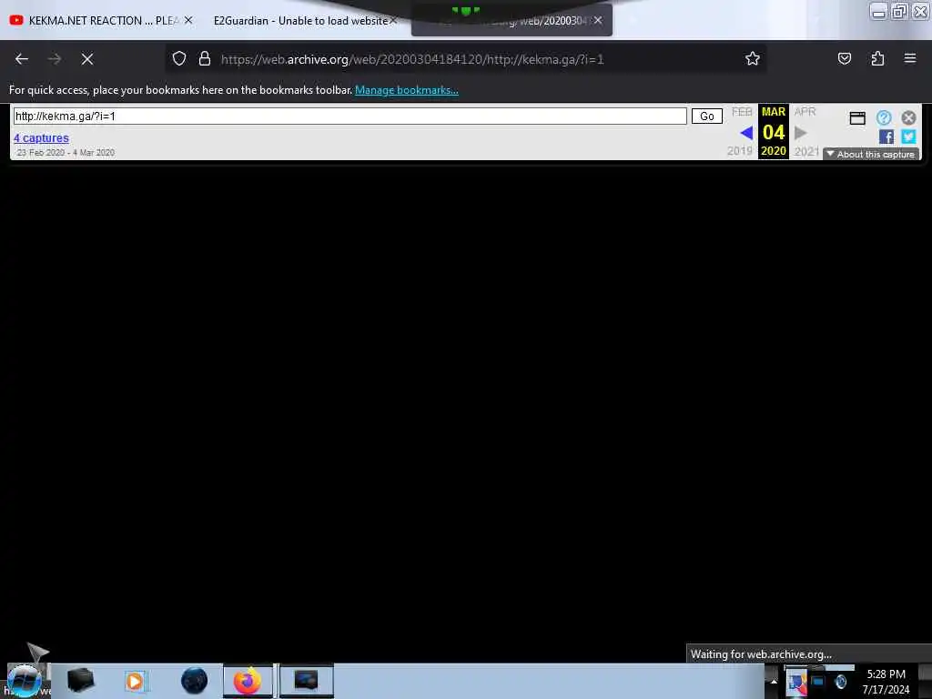
Task: Show hidden system tray icons
Action: pos(774,681)
